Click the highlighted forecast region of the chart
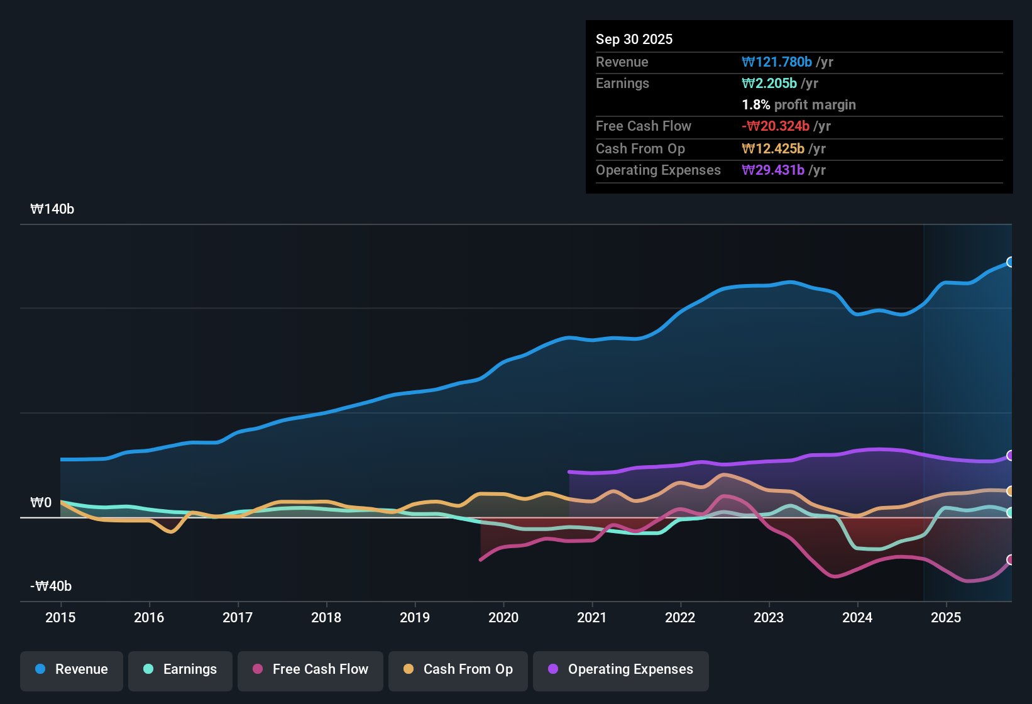Image resolution: width=1032 pixels, height=704 pixels. 968,409
